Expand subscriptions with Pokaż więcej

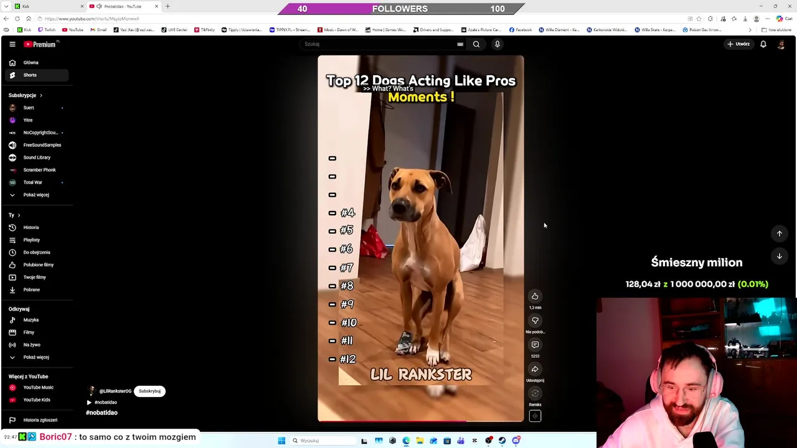[36, 195]
